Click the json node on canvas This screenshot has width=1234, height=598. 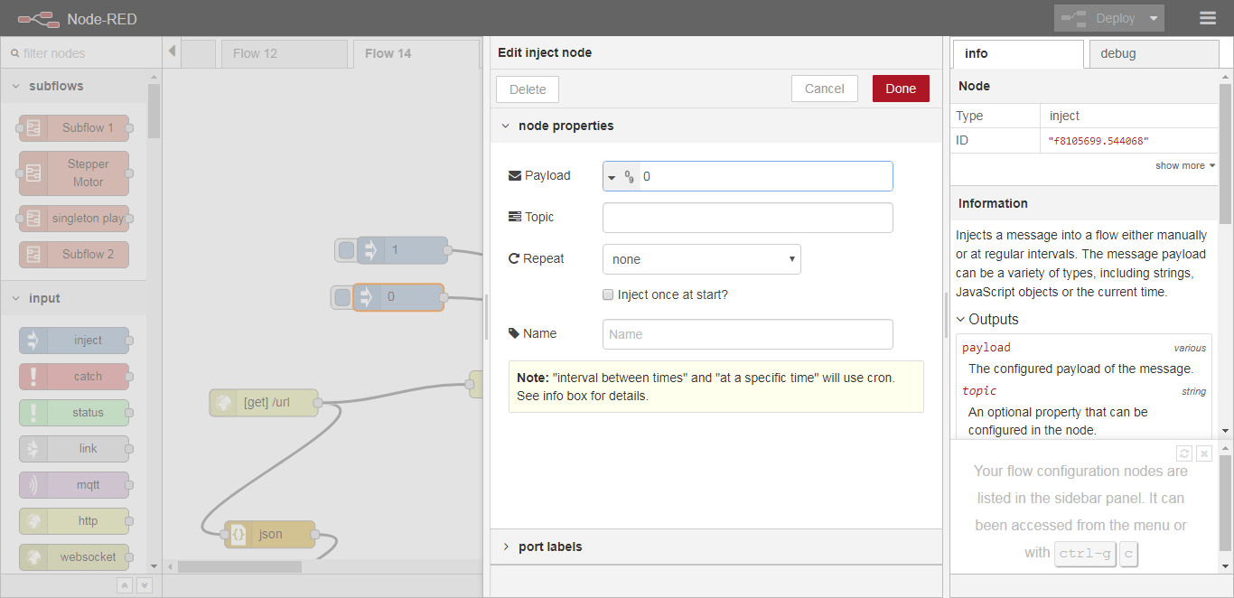[269, 534]
